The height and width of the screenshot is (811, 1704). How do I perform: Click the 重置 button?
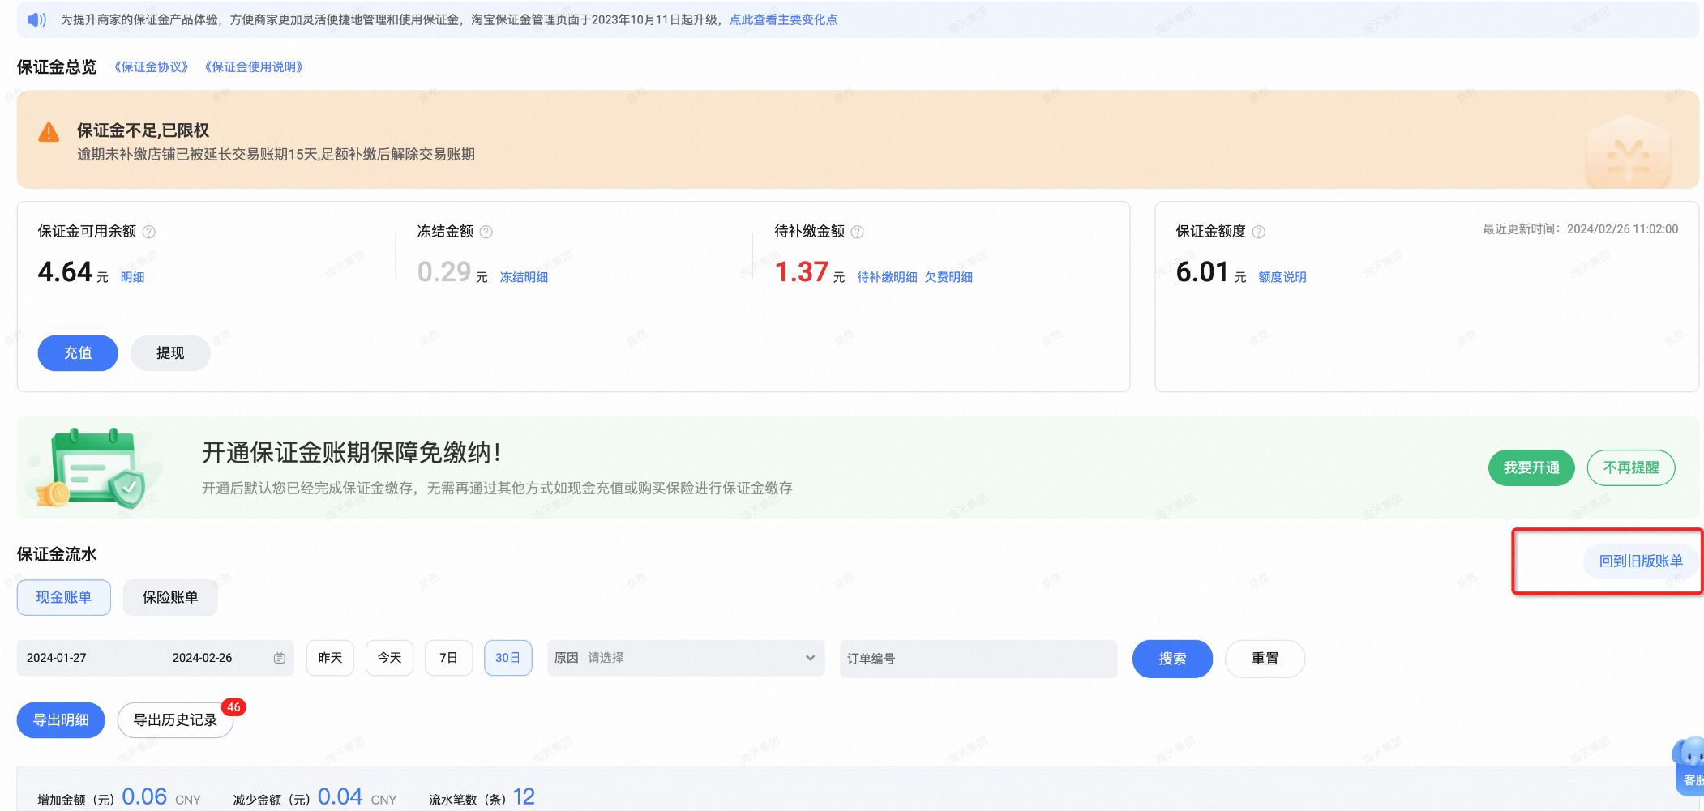pos(1265,659)
